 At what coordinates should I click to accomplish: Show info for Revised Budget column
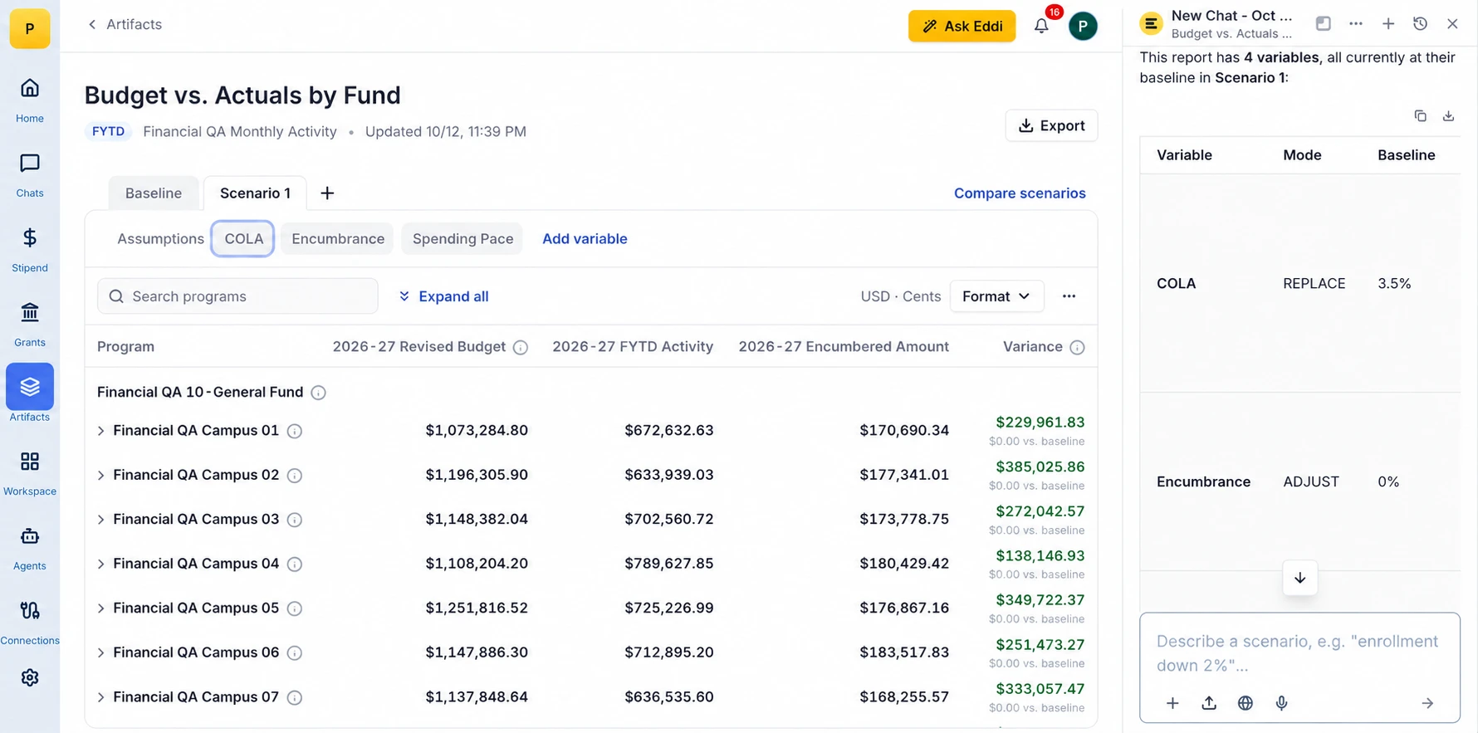(x=521, y=347)
